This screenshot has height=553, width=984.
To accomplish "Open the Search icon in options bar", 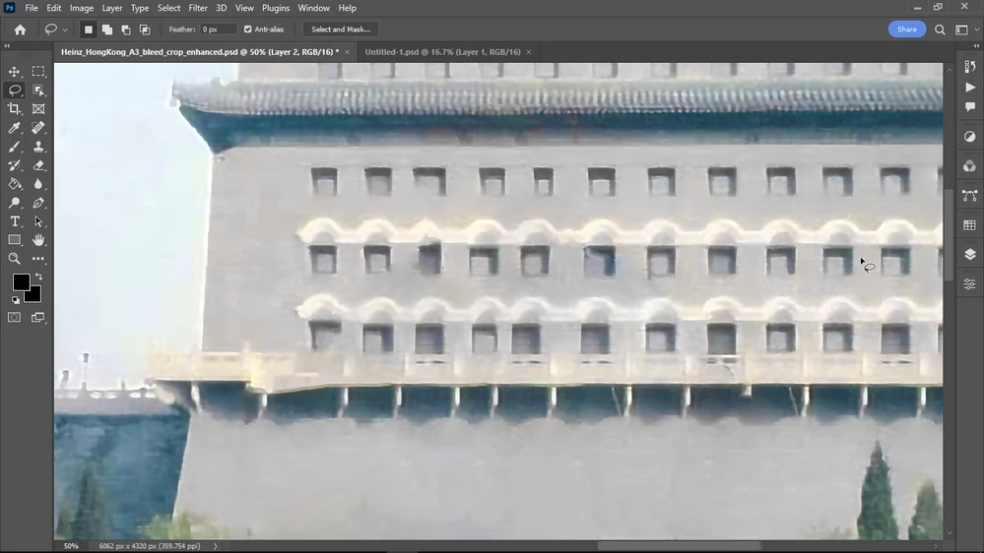I will click(x=940, y=30).
